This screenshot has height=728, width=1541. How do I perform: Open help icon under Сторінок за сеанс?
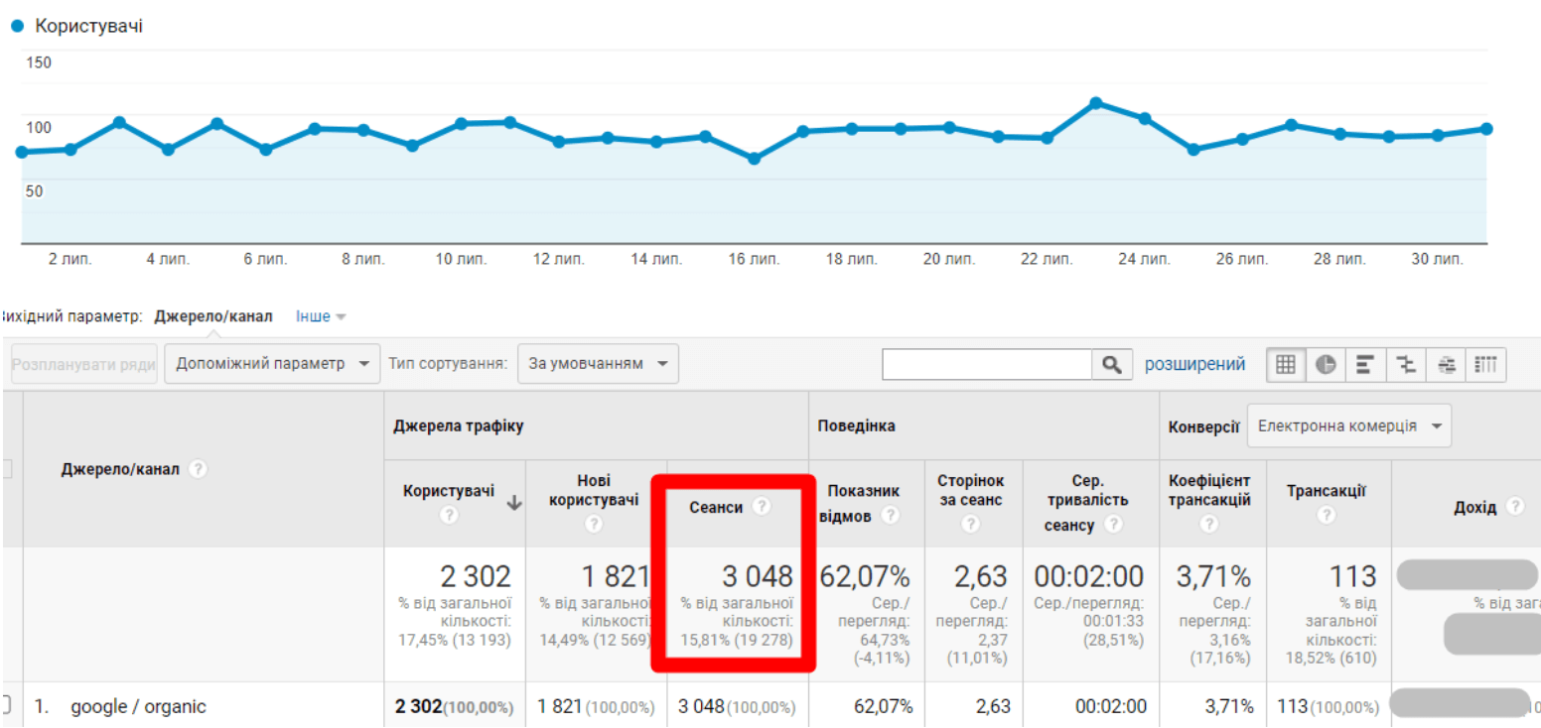(971, 525)
